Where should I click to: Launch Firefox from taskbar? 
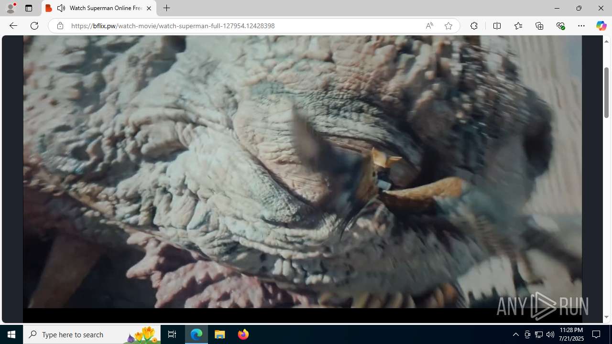click(243, 334)
